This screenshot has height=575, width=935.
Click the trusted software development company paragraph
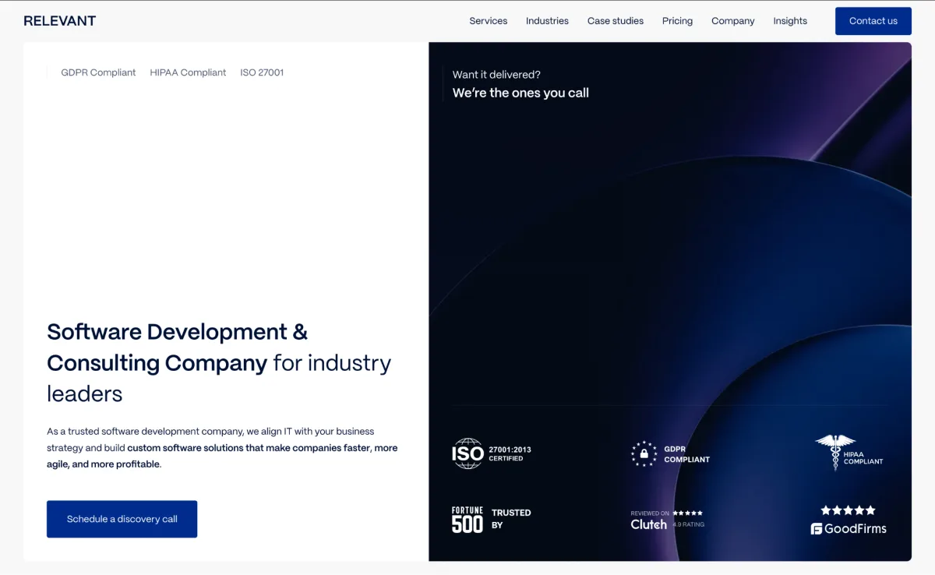[x=222, y=447]
